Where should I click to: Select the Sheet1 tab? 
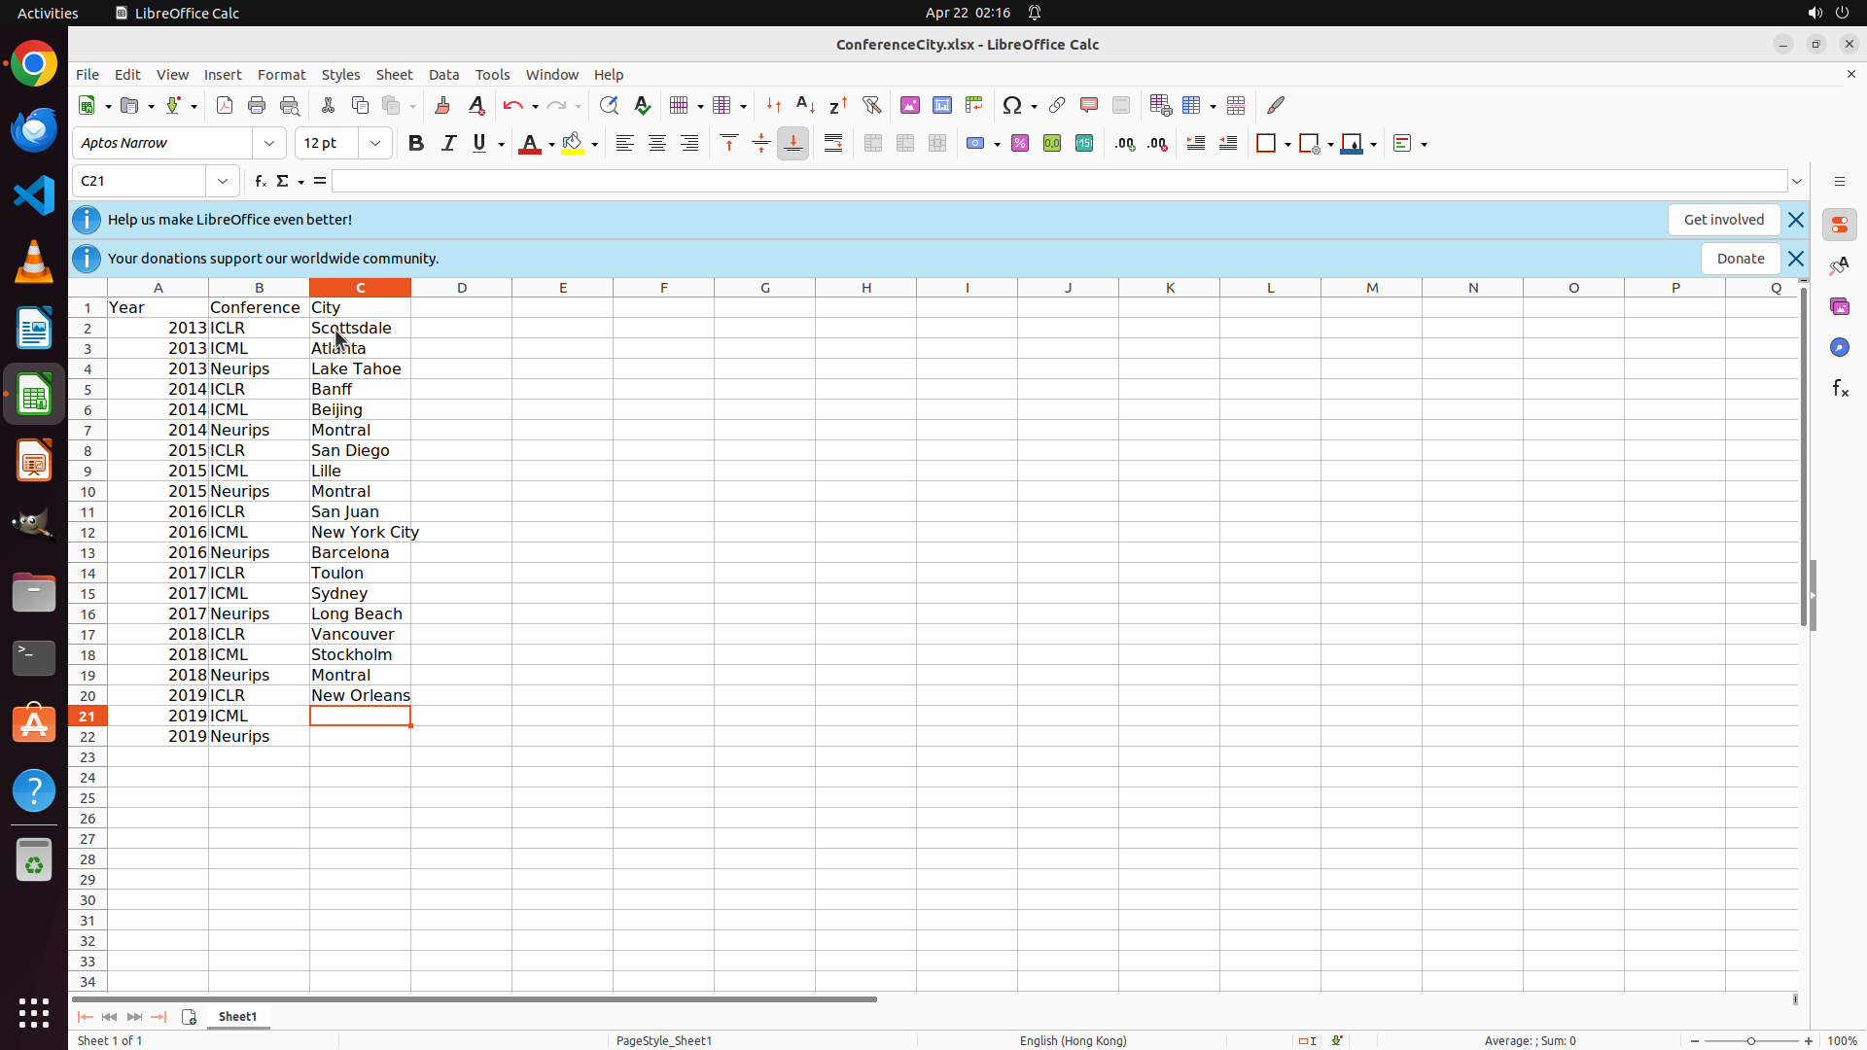237,1016
